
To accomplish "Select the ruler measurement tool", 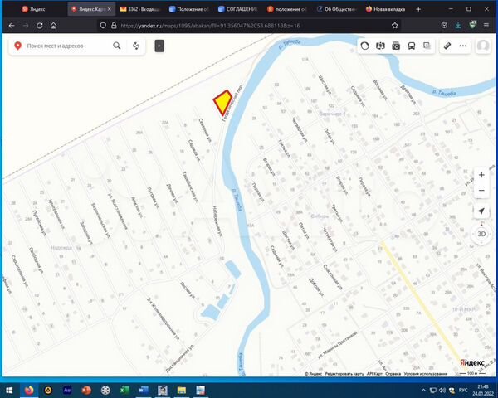I will (447, 46).
